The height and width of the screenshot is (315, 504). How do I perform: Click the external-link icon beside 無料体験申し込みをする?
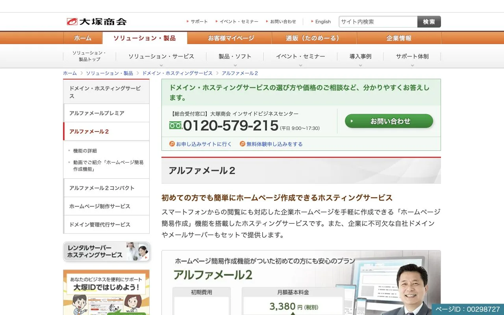coord(243,144)
